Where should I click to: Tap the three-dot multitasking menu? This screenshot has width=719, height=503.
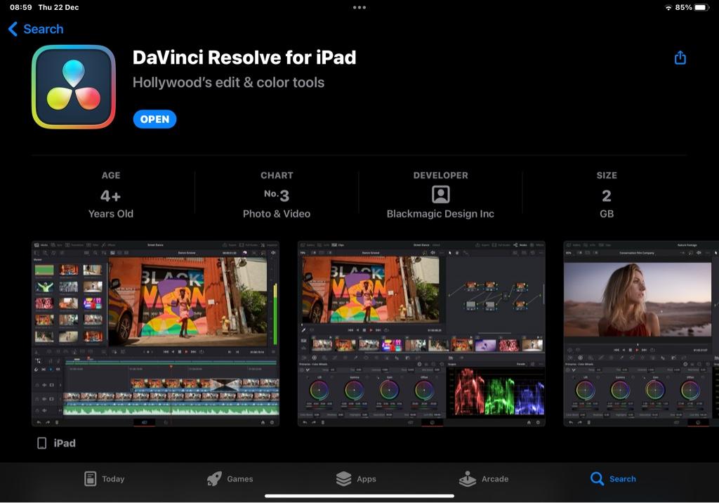pos(359,7)
